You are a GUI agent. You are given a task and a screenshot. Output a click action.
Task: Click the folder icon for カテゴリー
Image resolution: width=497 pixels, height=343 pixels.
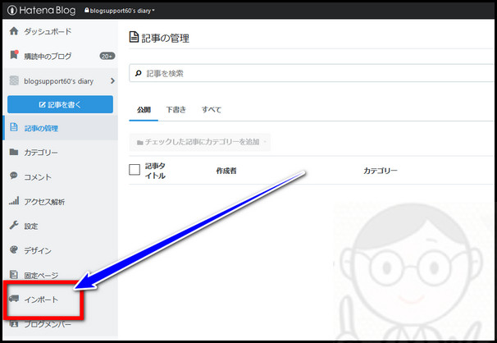pos(14,152)
